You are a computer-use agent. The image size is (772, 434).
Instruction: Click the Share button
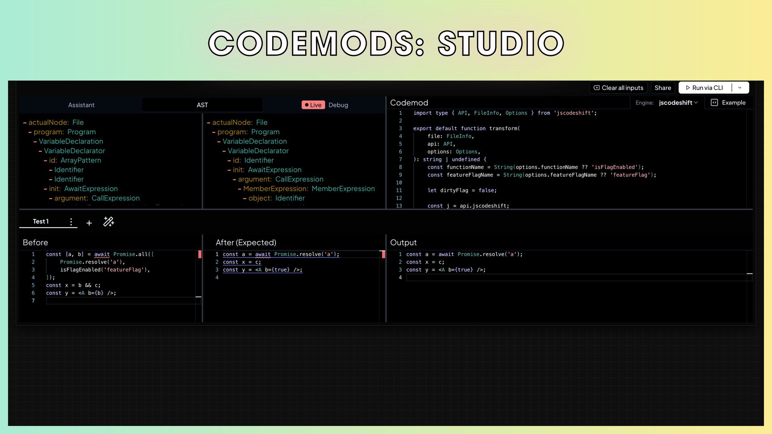[x=663, y=88]
